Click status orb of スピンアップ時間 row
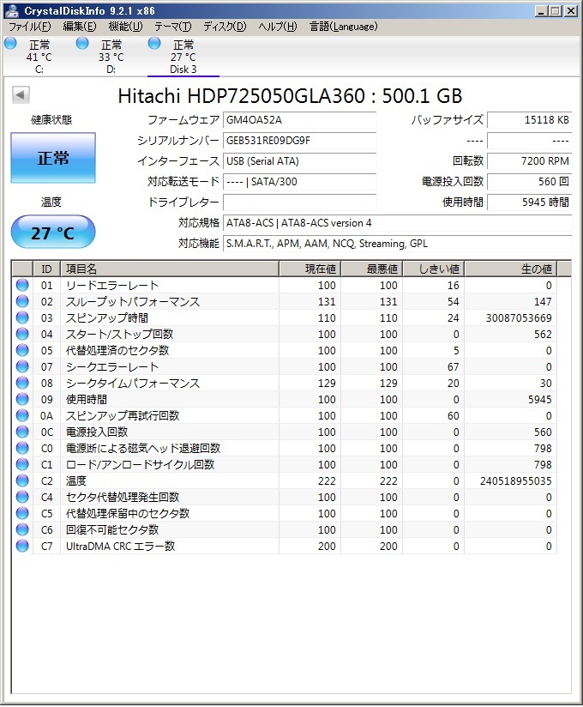This screenshot has width=583, height=707. pos(22,318)
